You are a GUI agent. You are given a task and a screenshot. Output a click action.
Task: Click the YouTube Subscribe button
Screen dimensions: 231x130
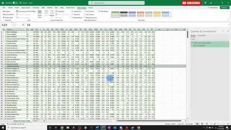pos(191,3)
